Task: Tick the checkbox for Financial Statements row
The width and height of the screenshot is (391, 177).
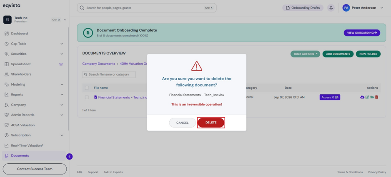Action: (87, 98)
